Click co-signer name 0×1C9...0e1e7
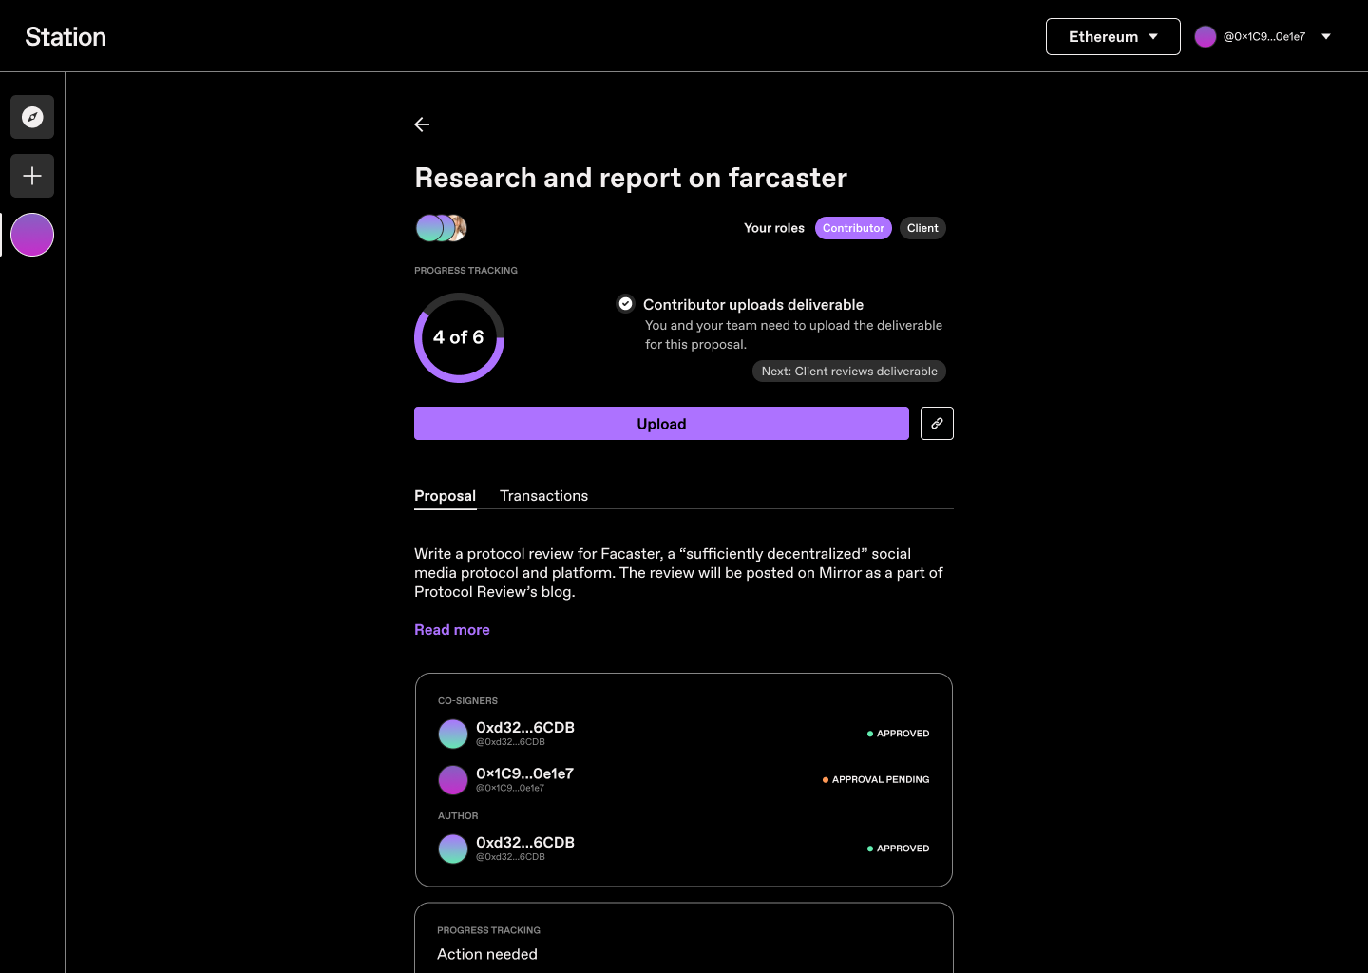The height and width of the screenshot is (973, 1368). 524,773
